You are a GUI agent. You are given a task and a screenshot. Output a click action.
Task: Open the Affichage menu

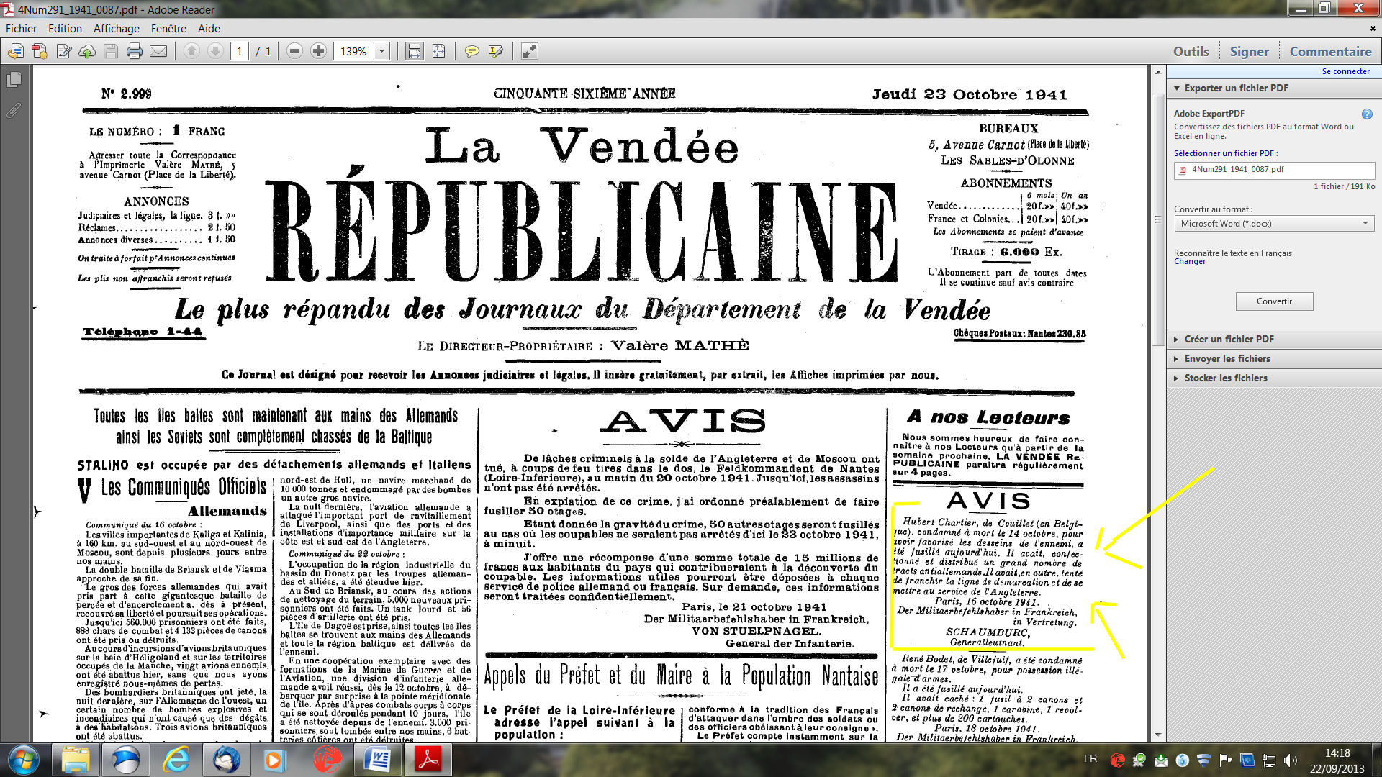coord(116,29)
